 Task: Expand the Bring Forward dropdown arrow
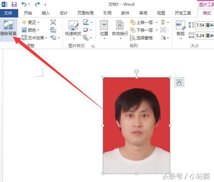tap(157, 22)
